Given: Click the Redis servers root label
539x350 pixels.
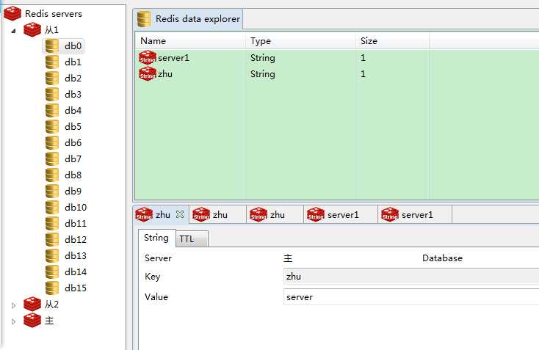Looking at the screenshot, I should tap(54, 14).
